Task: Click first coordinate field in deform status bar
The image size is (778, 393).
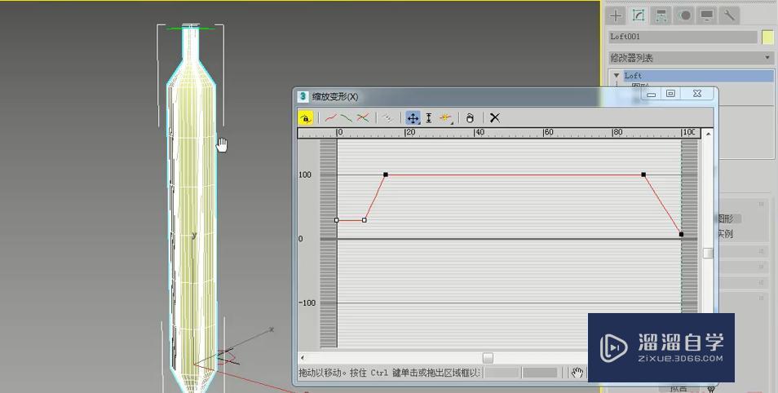Action: point(502,373)
